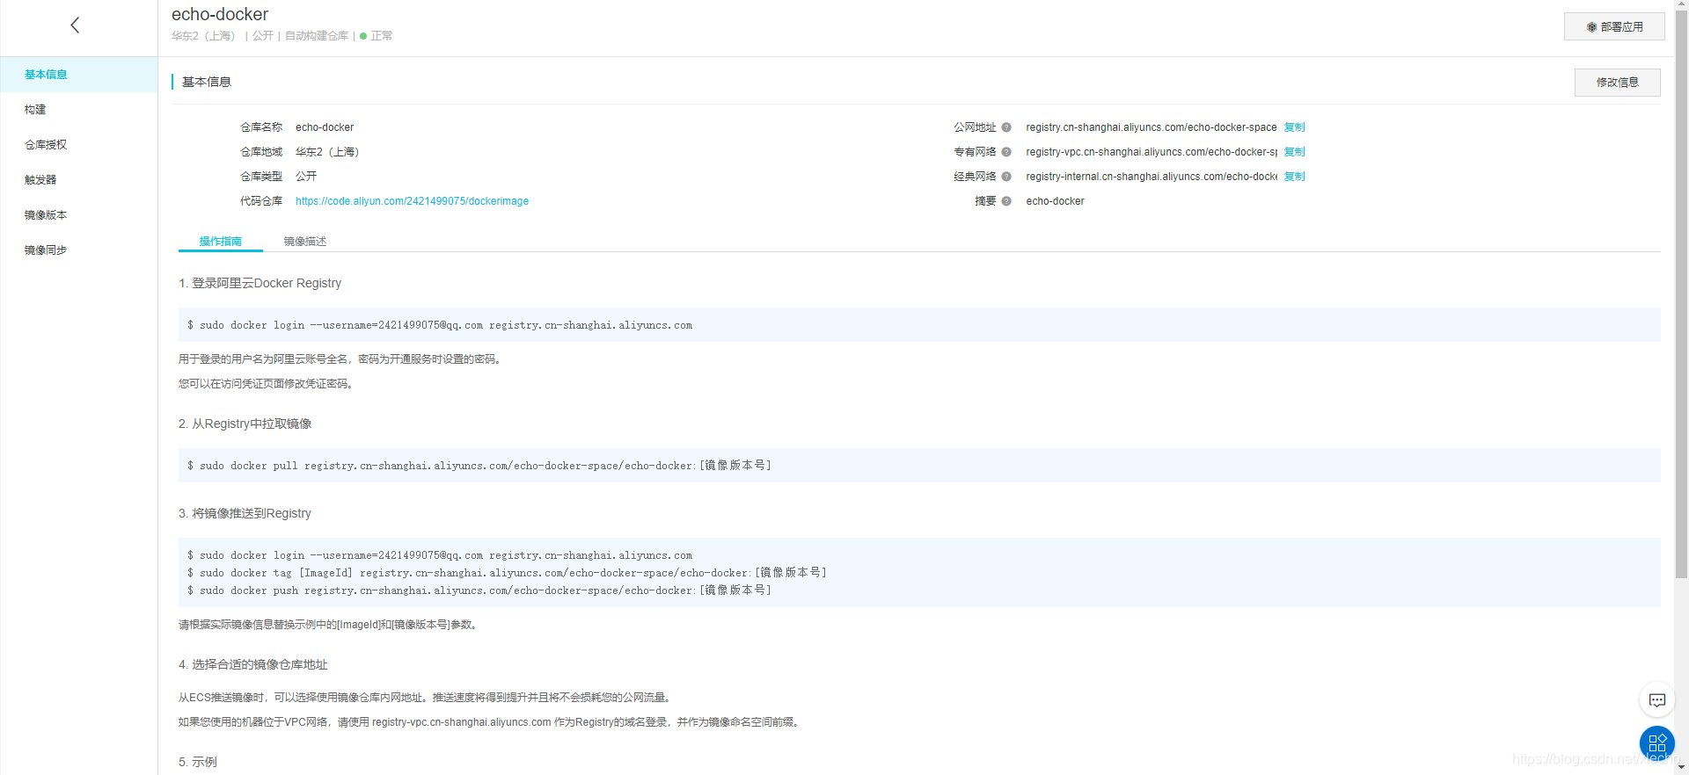The width and height of the screenshot is (1689, 775).
Task: Click the 仓库地域 value 华东2（上海）
Action: (327, 152)
